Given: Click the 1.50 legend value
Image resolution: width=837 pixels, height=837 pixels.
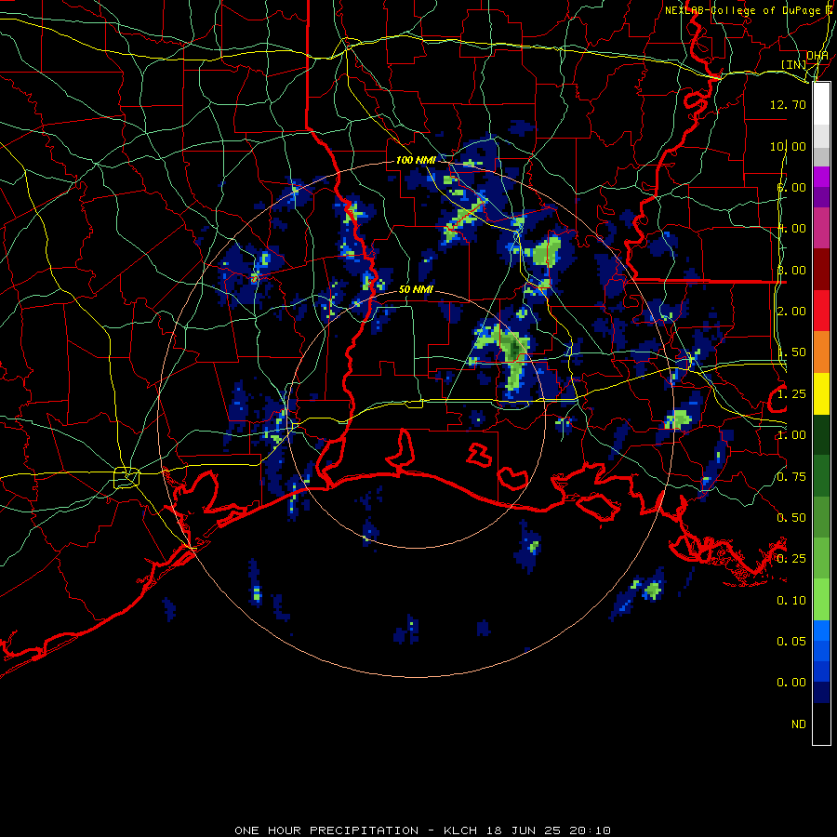Looking at the screenshot, I should point(791,352).
